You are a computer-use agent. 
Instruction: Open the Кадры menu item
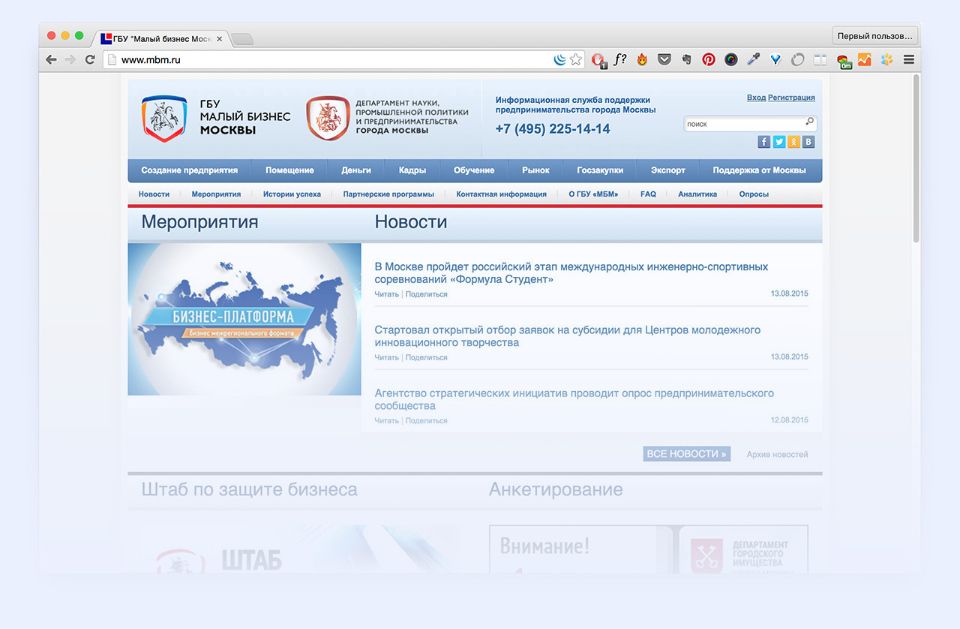pos(412,170)
